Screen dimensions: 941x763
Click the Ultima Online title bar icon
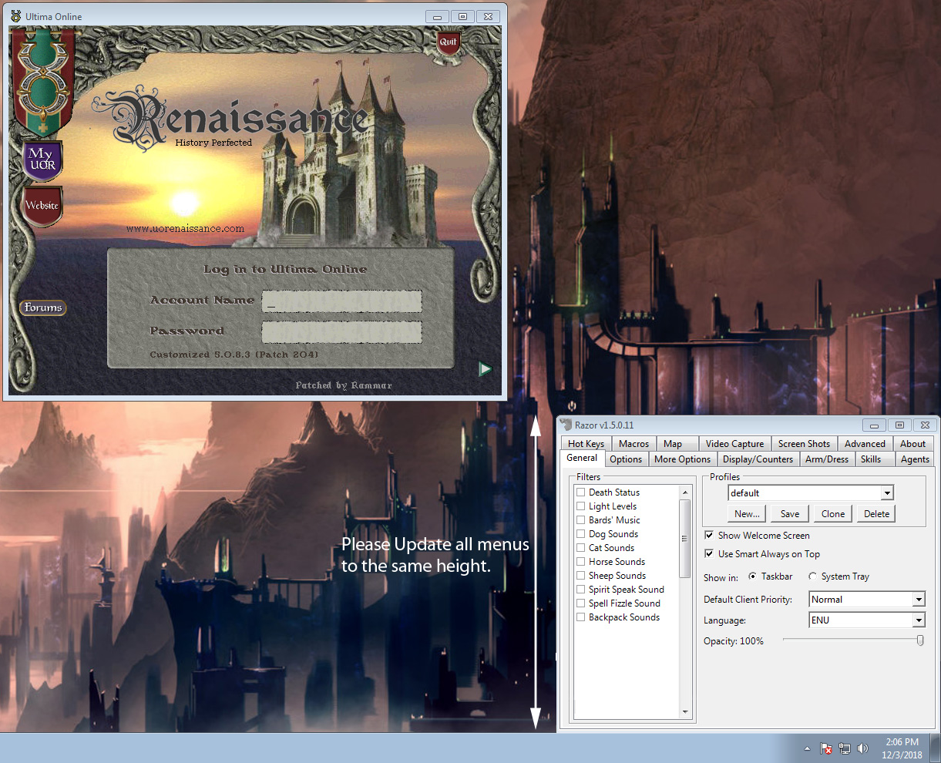(15, 16)
